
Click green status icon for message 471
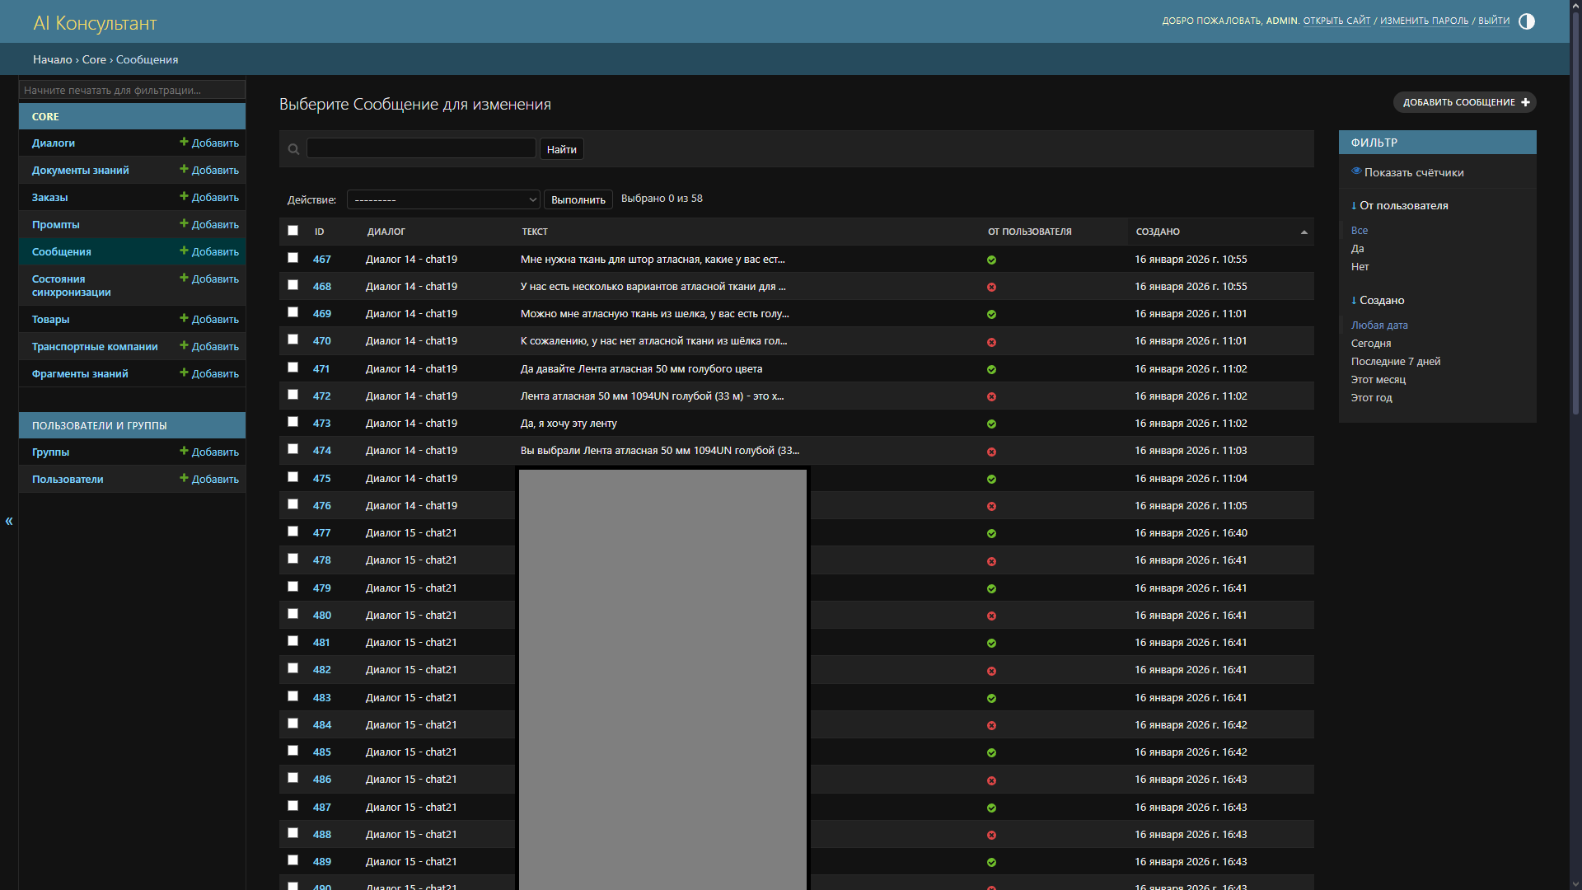point(991,370)
